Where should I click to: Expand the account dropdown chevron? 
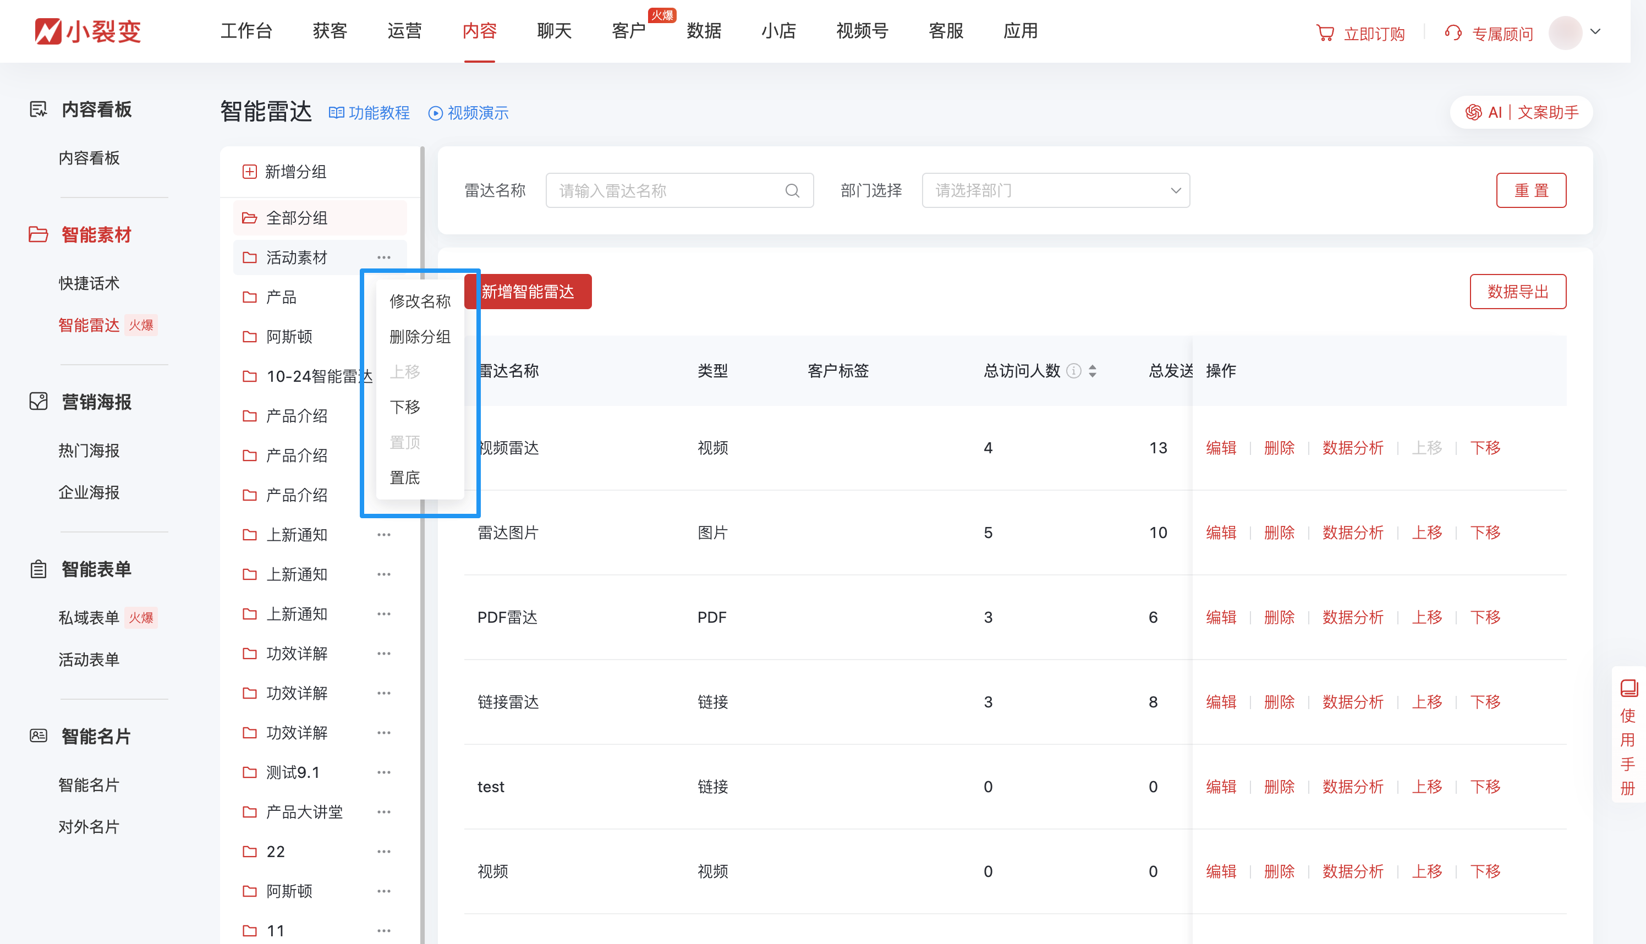1596,31
